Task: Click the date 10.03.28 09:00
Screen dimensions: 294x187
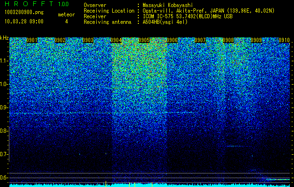Action: [x=24, y=22]
